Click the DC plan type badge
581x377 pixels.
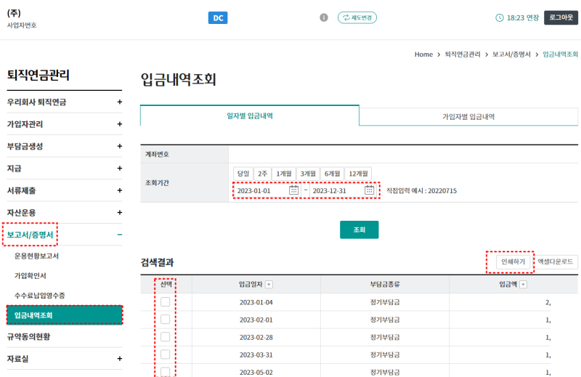(x=218, y=17)
